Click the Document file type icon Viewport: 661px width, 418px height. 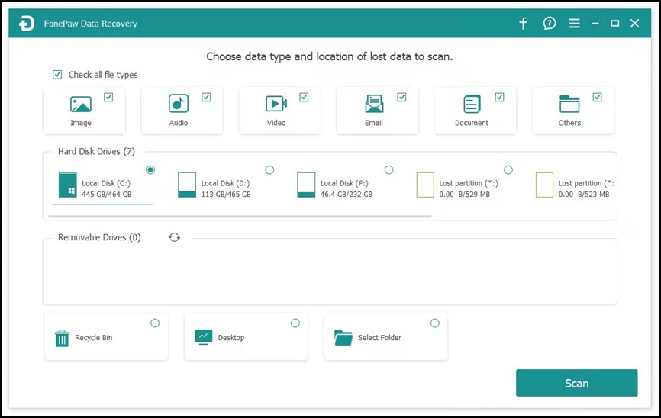click(472, 104)
